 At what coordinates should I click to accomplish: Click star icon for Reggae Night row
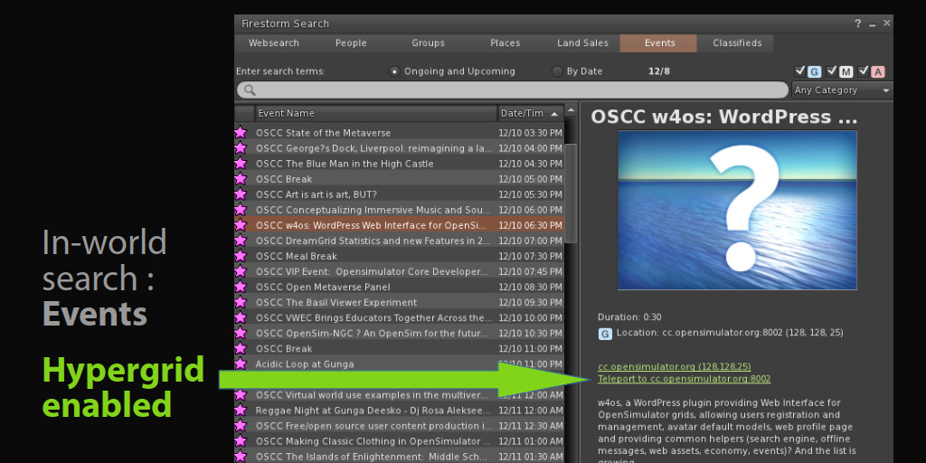point(241,410)
